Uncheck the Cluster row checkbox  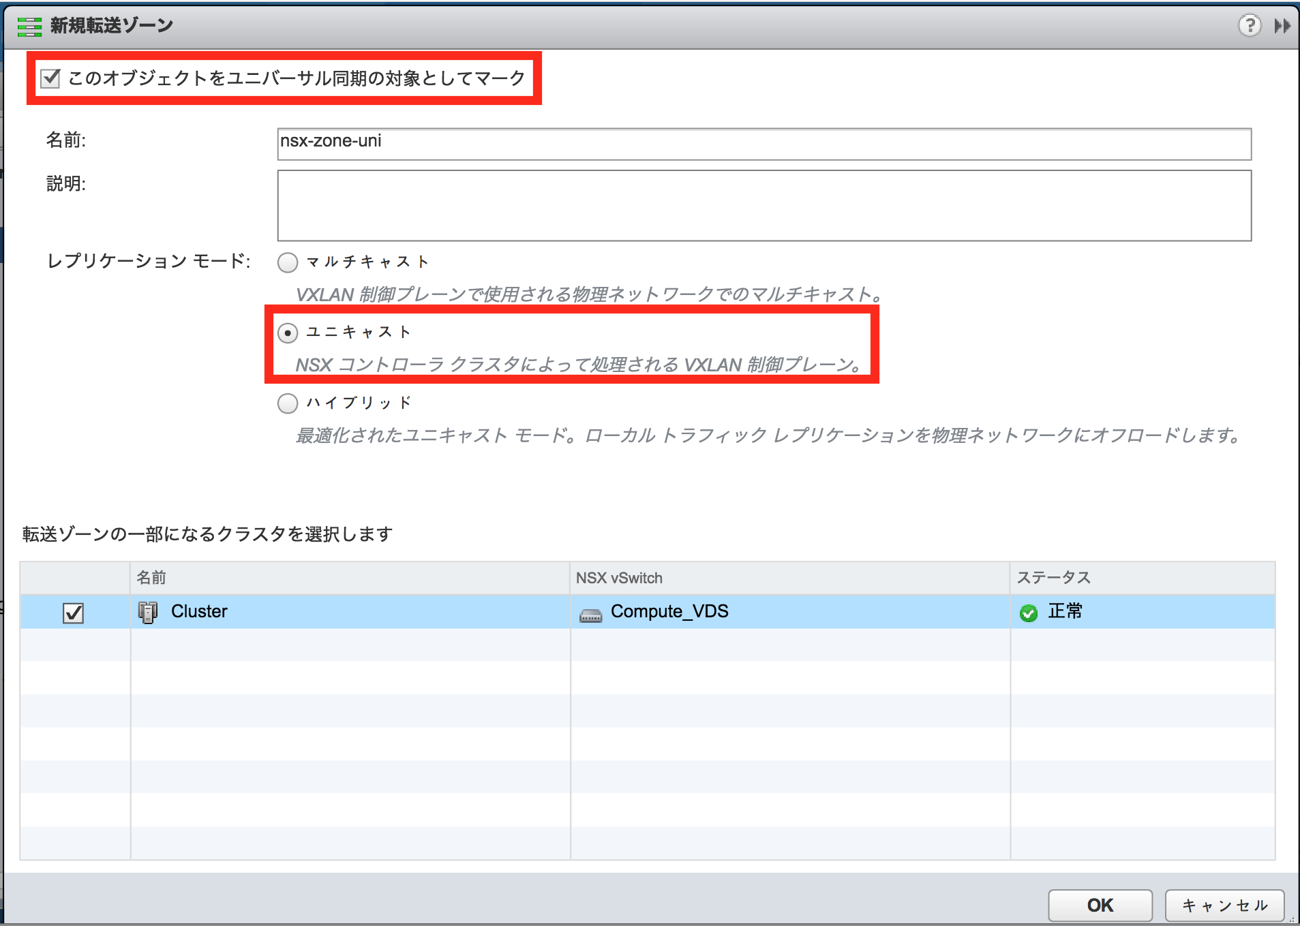(73, 612)
